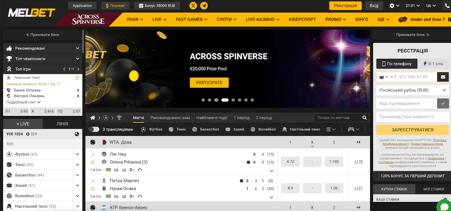Switch to Найближчі події tab
Viewport: 451px width, 211px height.
pyautogui.click(x=212, y=118)
